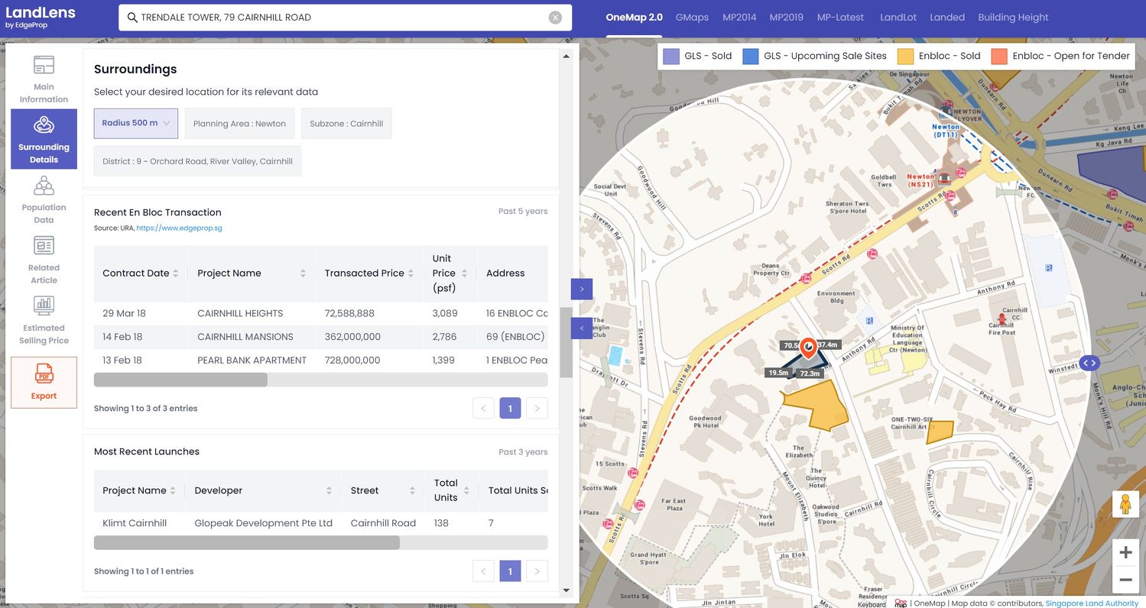Click the Enbloc - Sold legend swatch
1146x608 pixels.
click(905, 56)
